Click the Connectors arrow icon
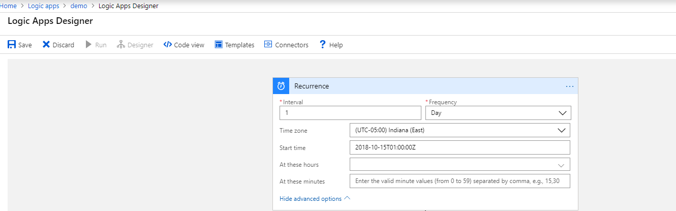 [x=268, y=44]
